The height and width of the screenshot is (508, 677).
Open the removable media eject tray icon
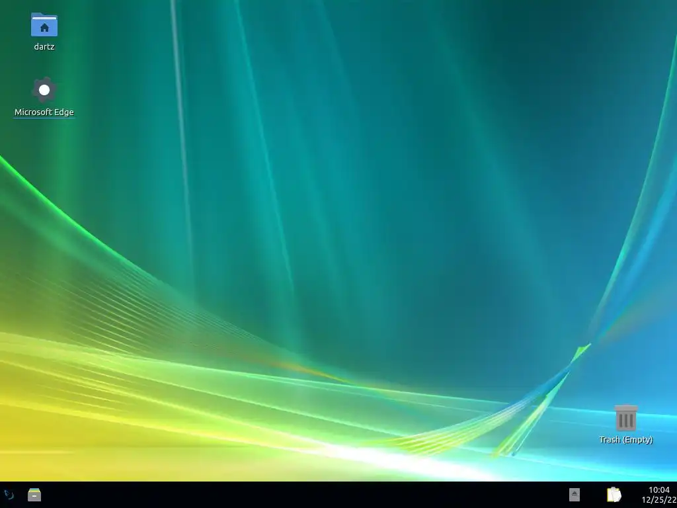click(x=575, y=495)
